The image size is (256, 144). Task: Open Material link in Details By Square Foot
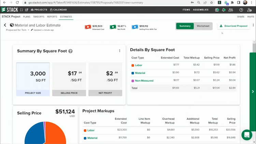[140, 73]
